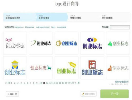The height and width of the screenshot is (100, 132).
Task: Open results page 9
Action: click(x=37, y=83)
